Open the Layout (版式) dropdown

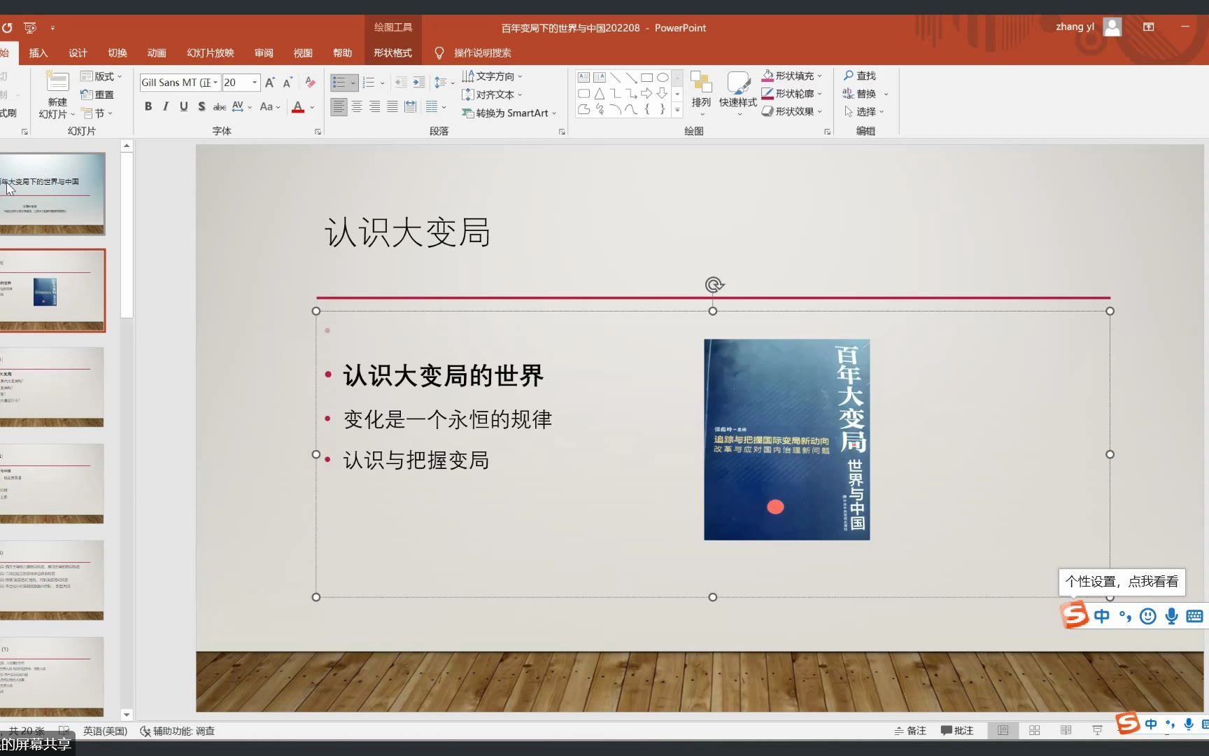101,76
